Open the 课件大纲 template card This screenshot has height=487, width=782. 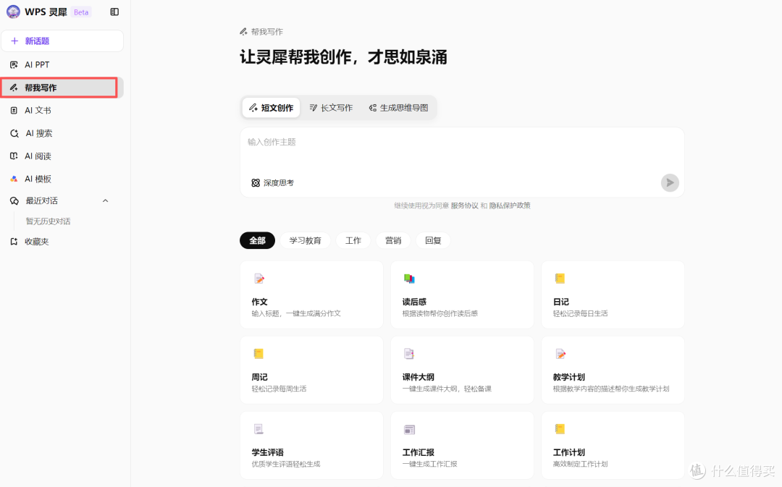(462, 370)
